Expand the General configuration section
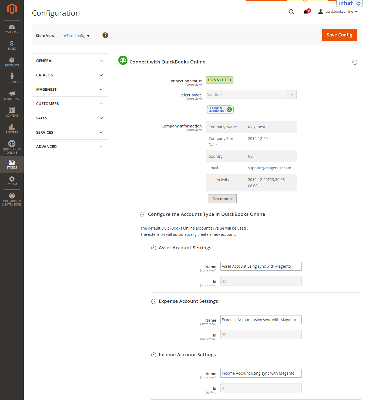The width and height of the screenshot is (369, 400). click(70, 61)
